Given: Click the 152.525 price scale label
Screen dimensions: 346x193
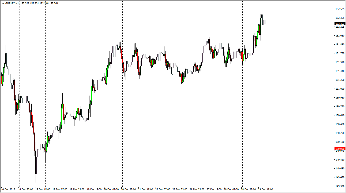Looking at the screenshot, I should pos(339,9).
